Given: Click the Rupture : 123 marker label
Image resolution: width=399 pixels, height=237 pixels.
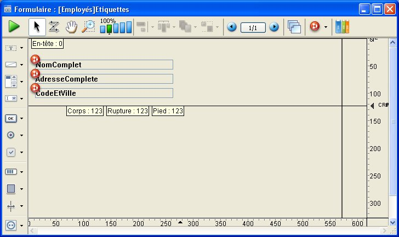Looking at the screenshot, I should click(127, 111).
